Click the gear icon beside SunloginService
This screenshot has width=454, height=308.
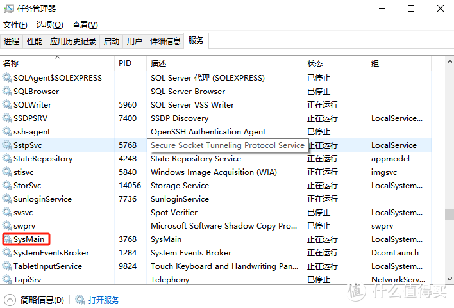[7, 199]
